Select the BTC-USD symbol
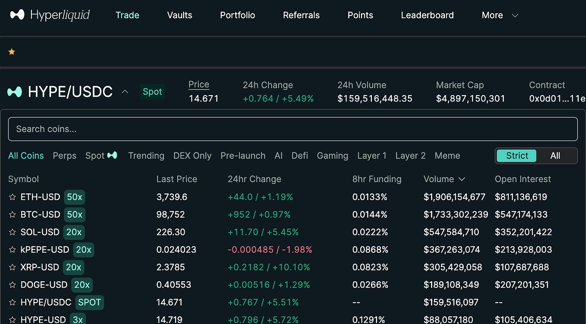Image resolution: width=586 pixels, height=324 pixels. pos(40,214)
